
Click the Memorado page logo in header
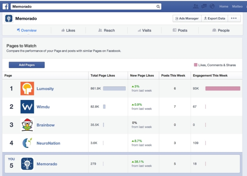coord(9,18)
